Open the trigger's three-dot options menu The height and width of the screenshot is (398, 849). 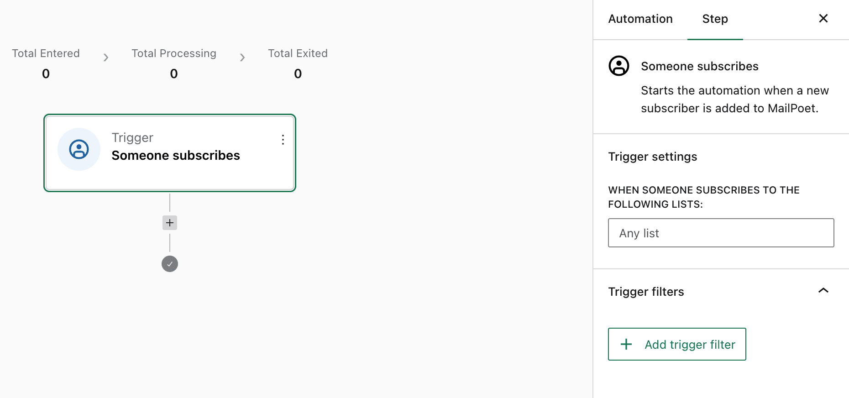pyautogui.click(x=283, y=140)
